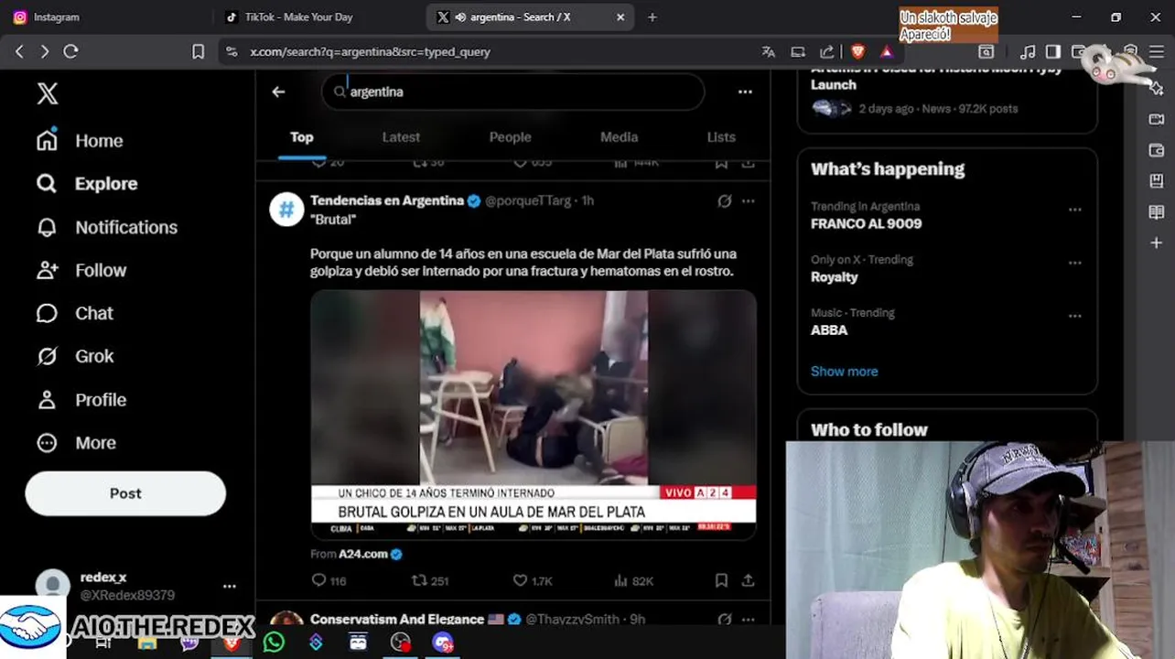
Task: Switch to the People tab
Action: pos(510,136)
